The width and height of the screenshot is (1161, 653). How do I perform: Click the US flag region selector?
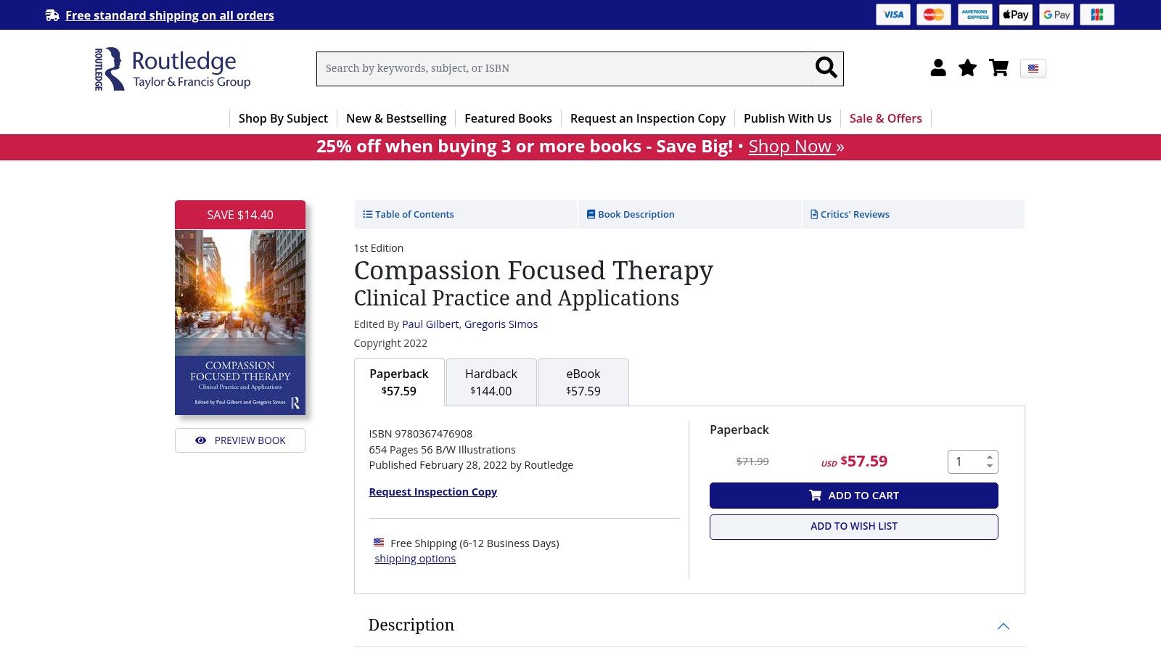click(x=1033, y=69)
